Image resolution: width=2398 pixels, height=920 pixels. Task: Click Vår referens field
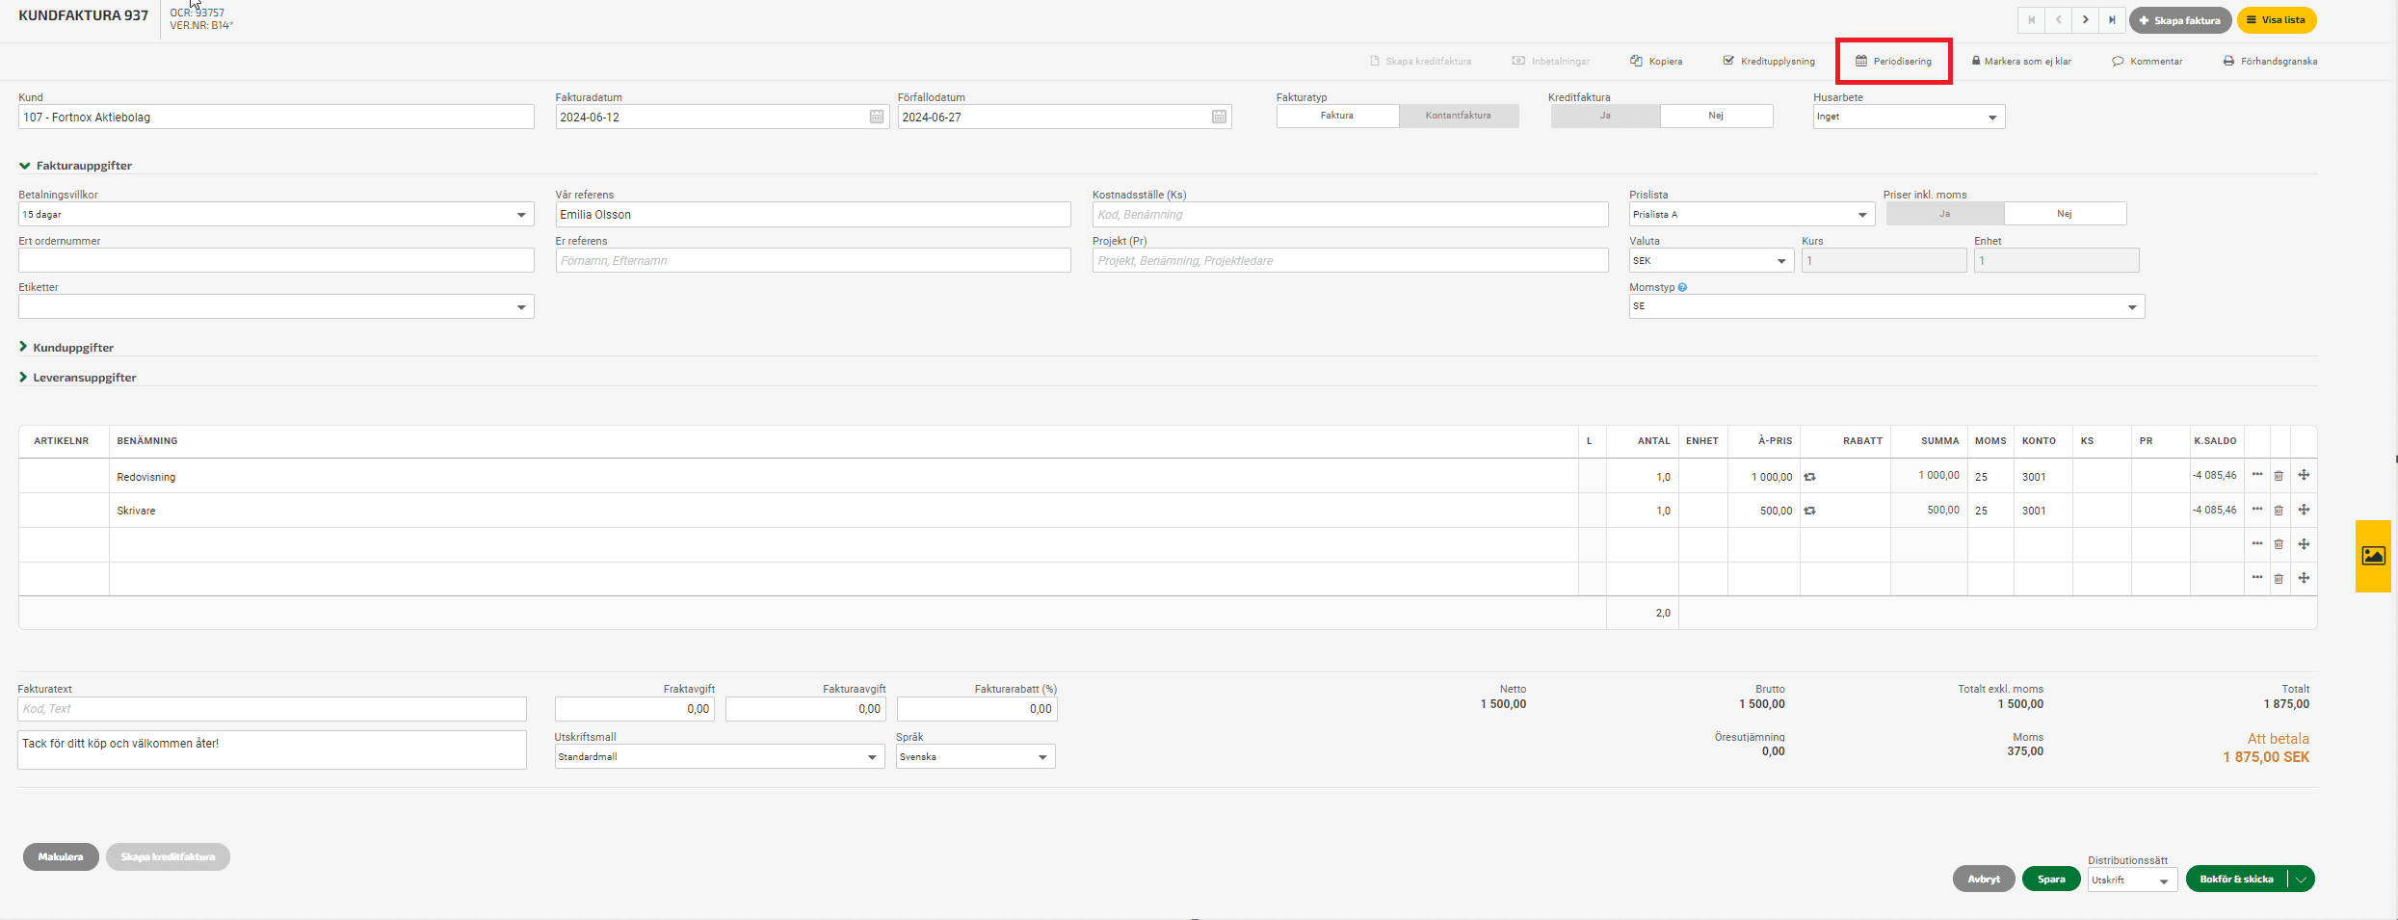[812, 214]
